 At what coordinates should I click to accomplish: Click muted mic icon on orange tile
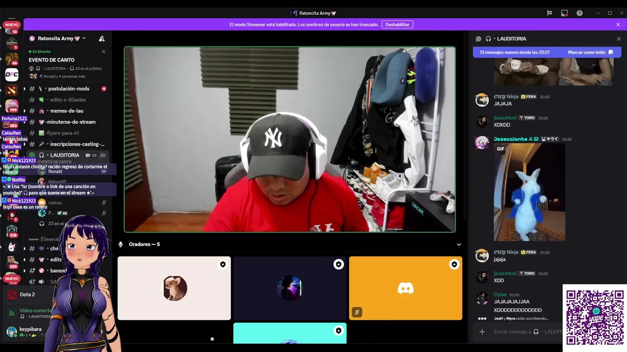click(x=357, y=312)
